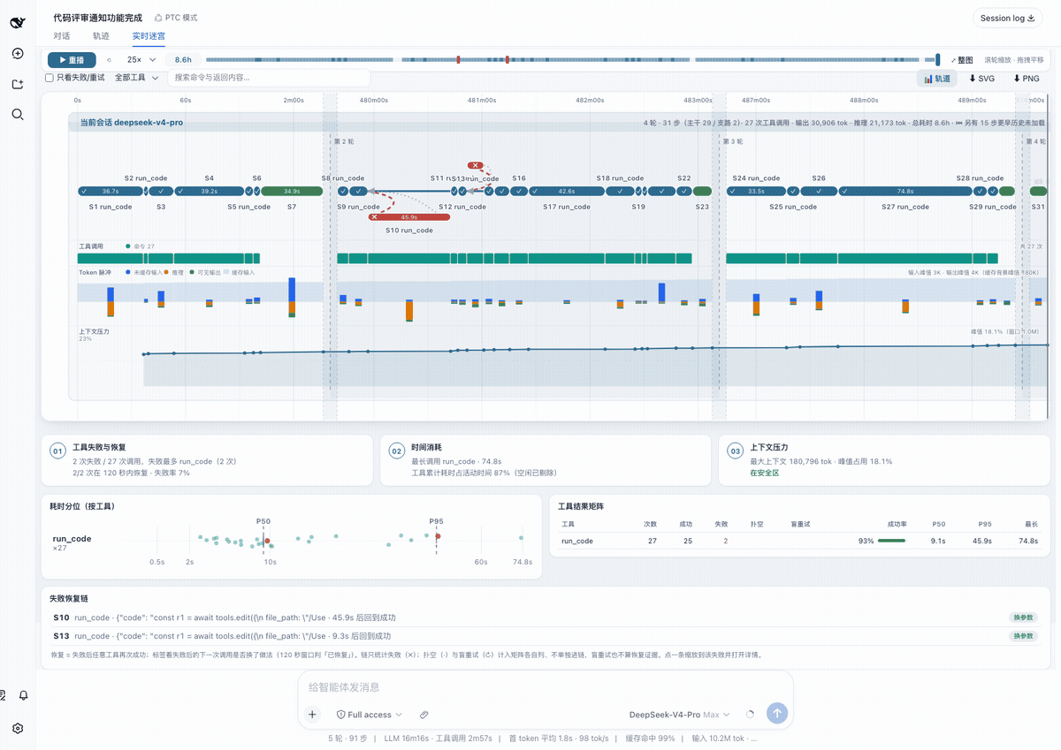Open the 全部工具 tool filter dropdown
Viewport: 1061px width, 750px height.
(x=137, y=78)
